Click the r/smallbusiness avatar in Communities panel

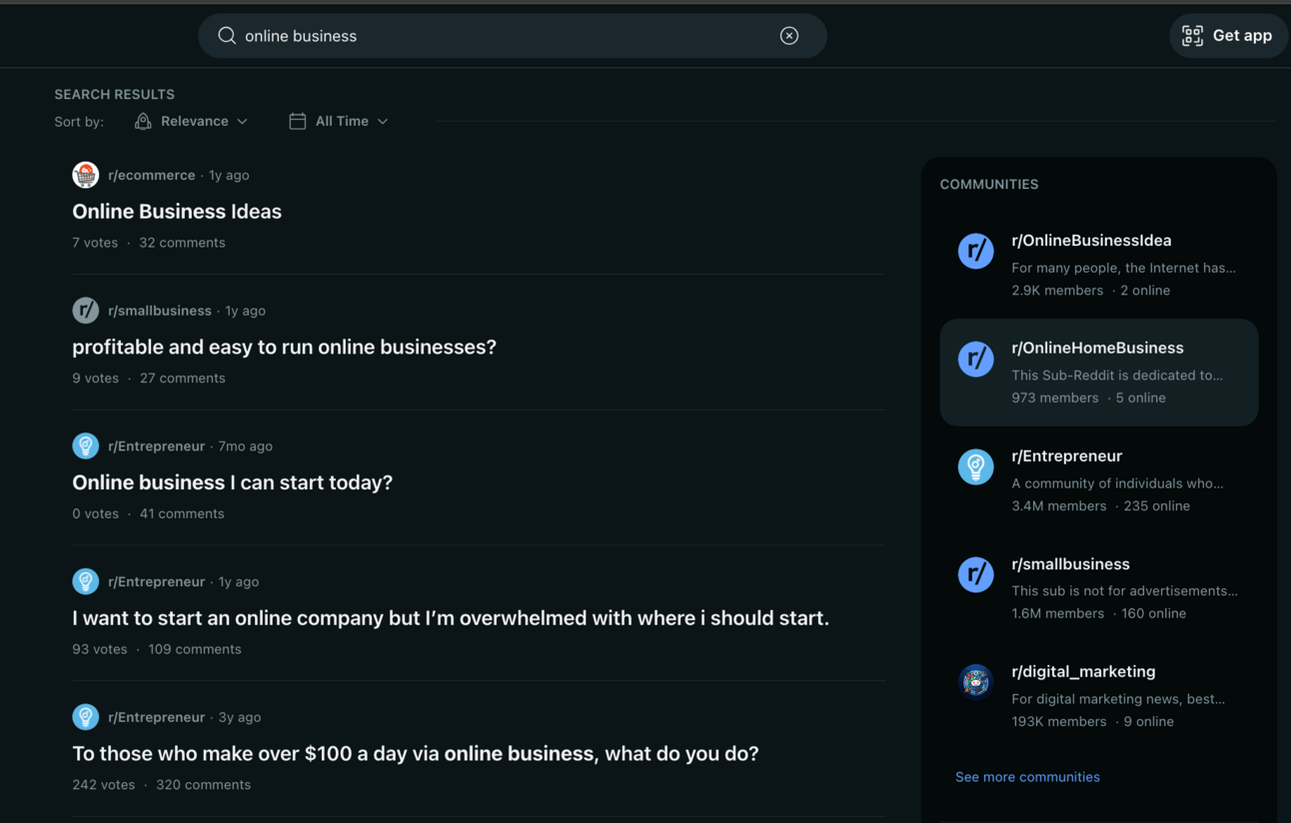975,575
